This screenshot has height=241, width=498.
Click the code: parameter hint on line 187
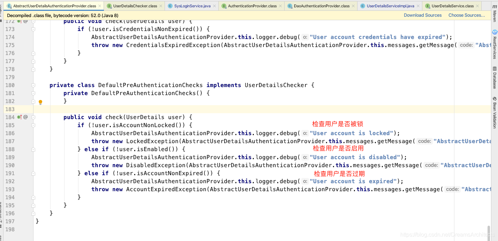tap(424, 141)
